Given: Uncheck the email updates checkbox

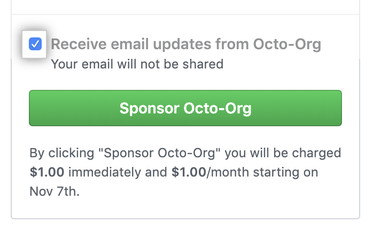Looking at the screenshot, I should [x=35, y=44].
